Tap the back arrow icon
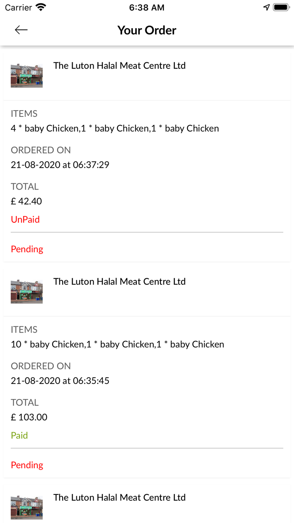 pos(21,29)
